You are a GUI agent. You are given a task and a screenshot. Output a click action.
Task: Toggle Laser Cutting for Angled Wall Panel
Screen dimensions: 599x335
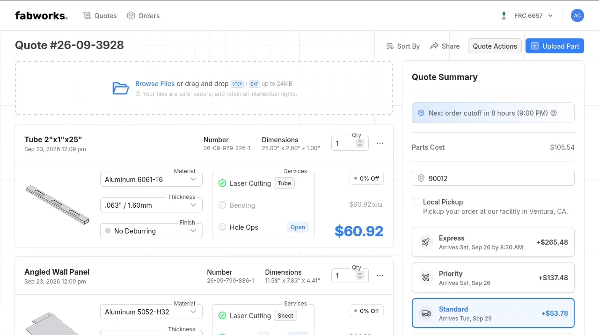coord(222,316)
